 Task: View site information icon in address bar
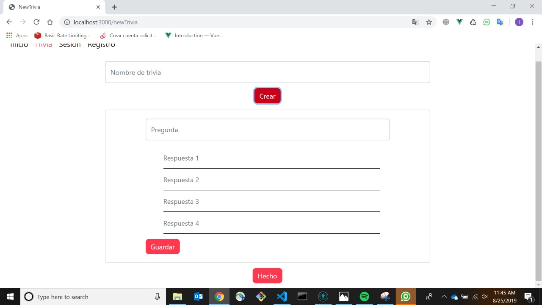pyautogui.click(x=67, y=22)
